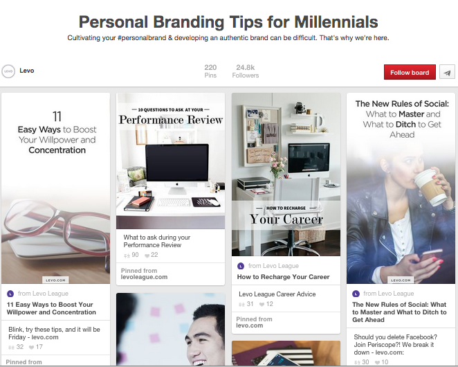Click heart icon showing 17 likes
The height and width of the screenshot is (367, 458).
(x=32, y=347)
